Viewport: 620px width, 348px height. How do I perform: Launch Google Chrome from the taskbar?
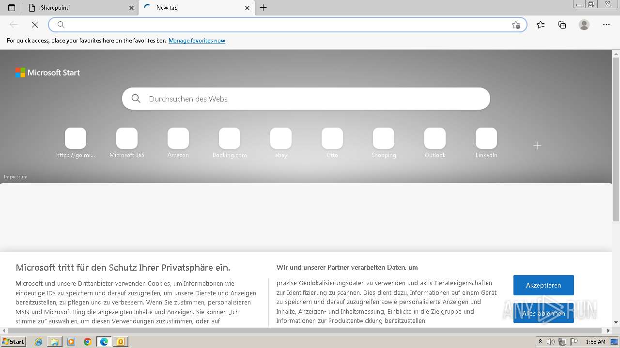click(x=88, y=342)
